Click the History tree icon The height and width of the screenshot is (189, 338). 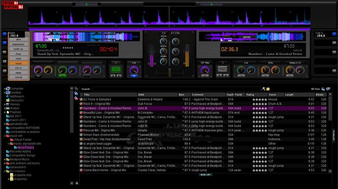(8, 108)
